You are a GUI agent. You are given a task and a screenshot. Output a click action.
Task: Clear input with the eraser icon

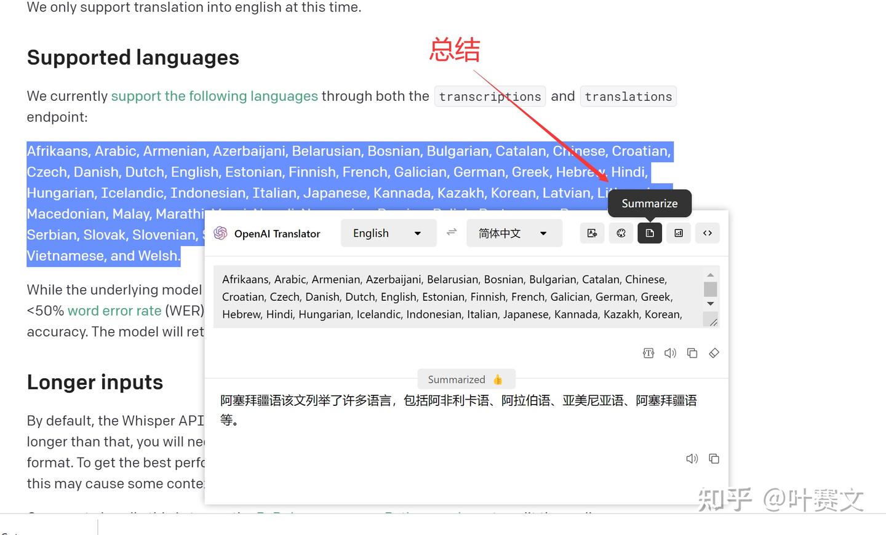[x=714, y=352]
